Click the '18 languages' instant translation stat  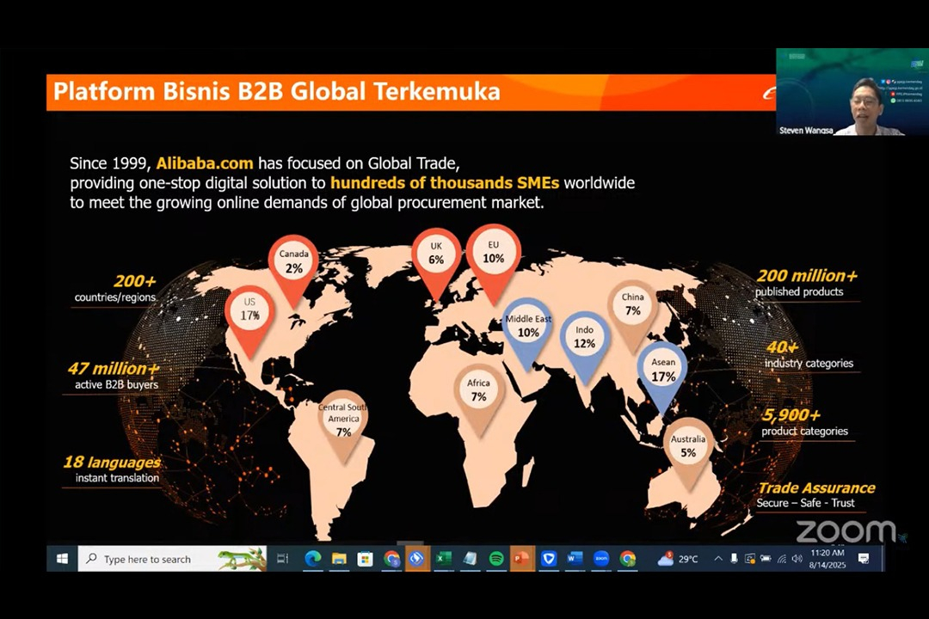(112, 469)
